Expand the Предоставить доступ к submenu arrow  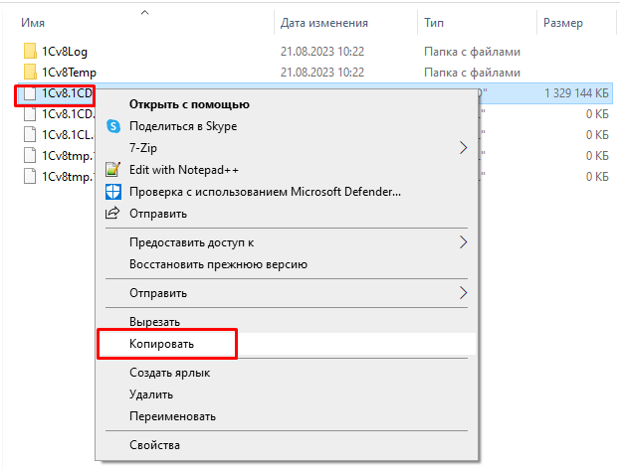[x=463, y=241]
